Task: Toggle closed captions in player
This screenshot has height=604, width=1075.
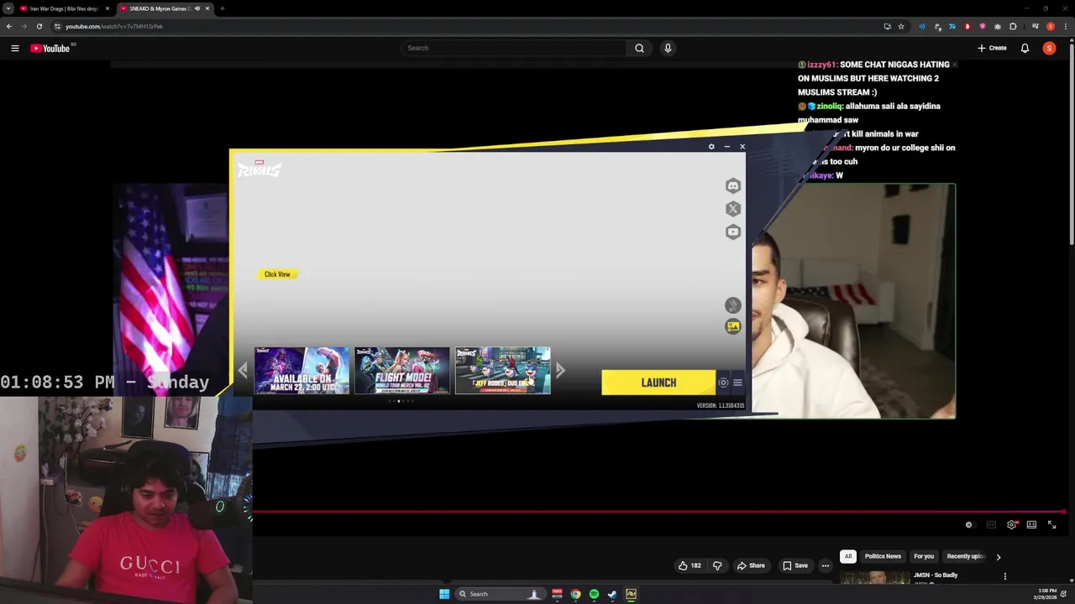Action: (x=991, y=525)
